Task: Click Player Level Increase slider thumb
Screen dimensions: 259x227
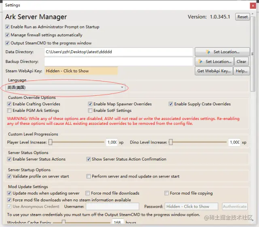Action: tap(50, 142)
